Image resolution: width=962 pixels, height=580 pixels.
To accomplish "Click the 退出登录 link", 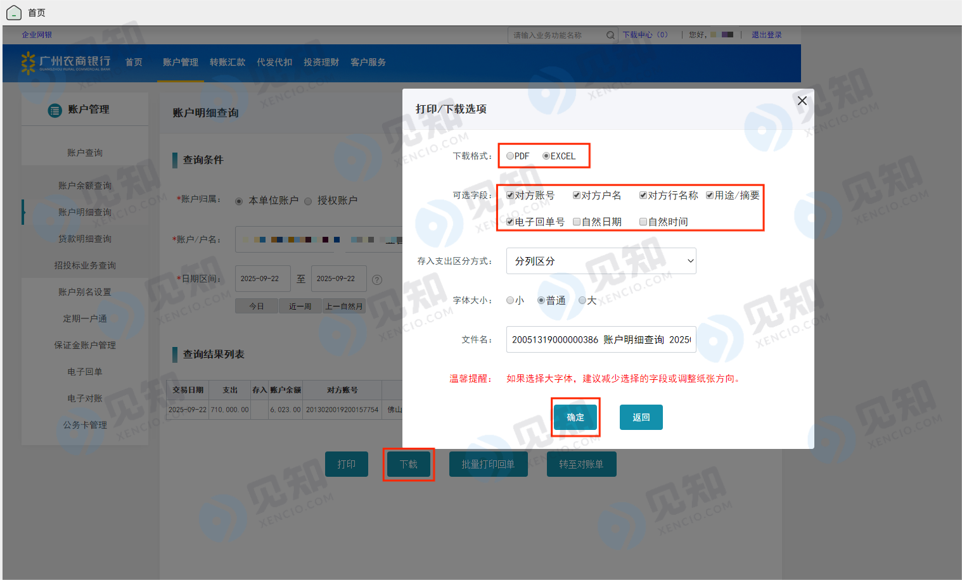I will tap(766, 35).
